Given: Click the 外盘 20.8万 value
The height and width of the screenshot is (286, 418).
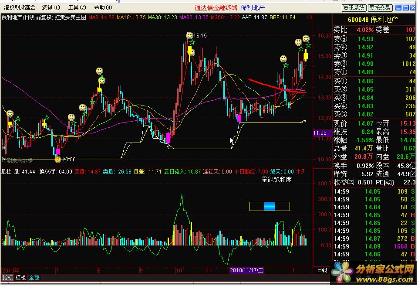Looking at the screenshot, I should [364, 157].
